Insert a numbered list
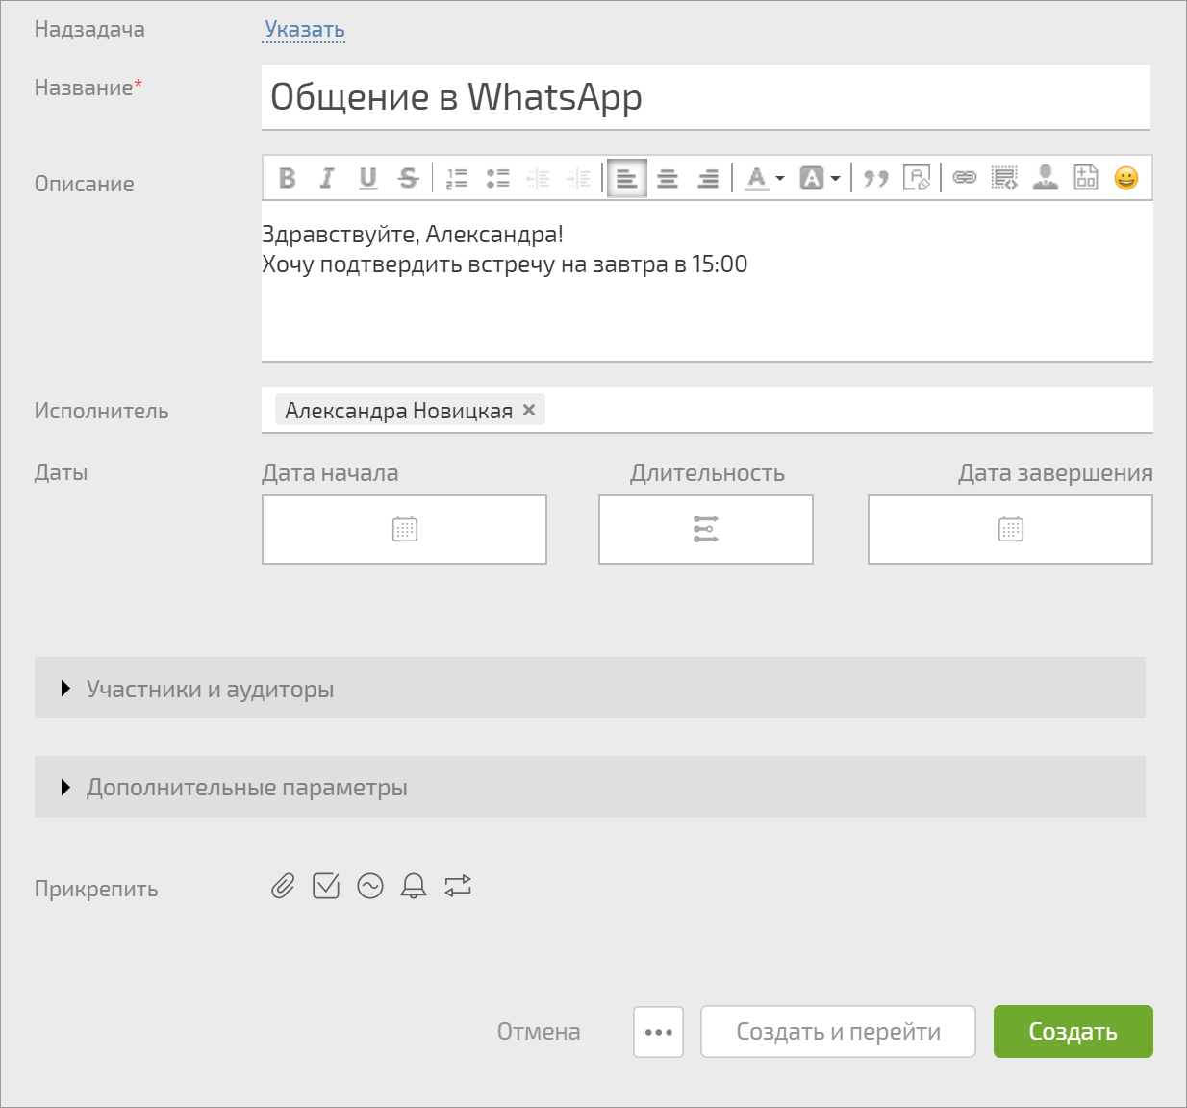 pos(457,178)
